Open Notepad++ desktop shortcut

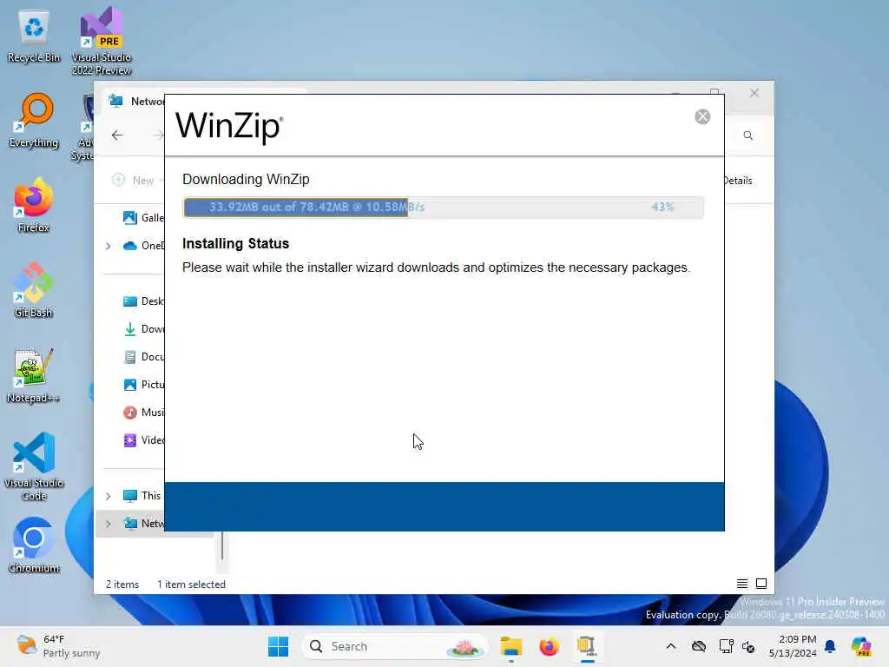coord(34,375)
